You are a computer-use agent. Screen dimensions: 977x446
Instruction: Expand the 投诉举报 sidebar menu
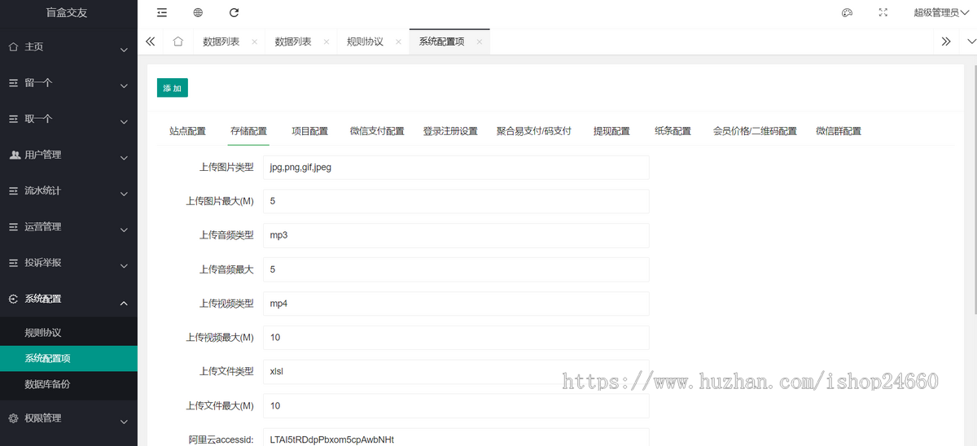pyautogui.click(x=68, y=263)
